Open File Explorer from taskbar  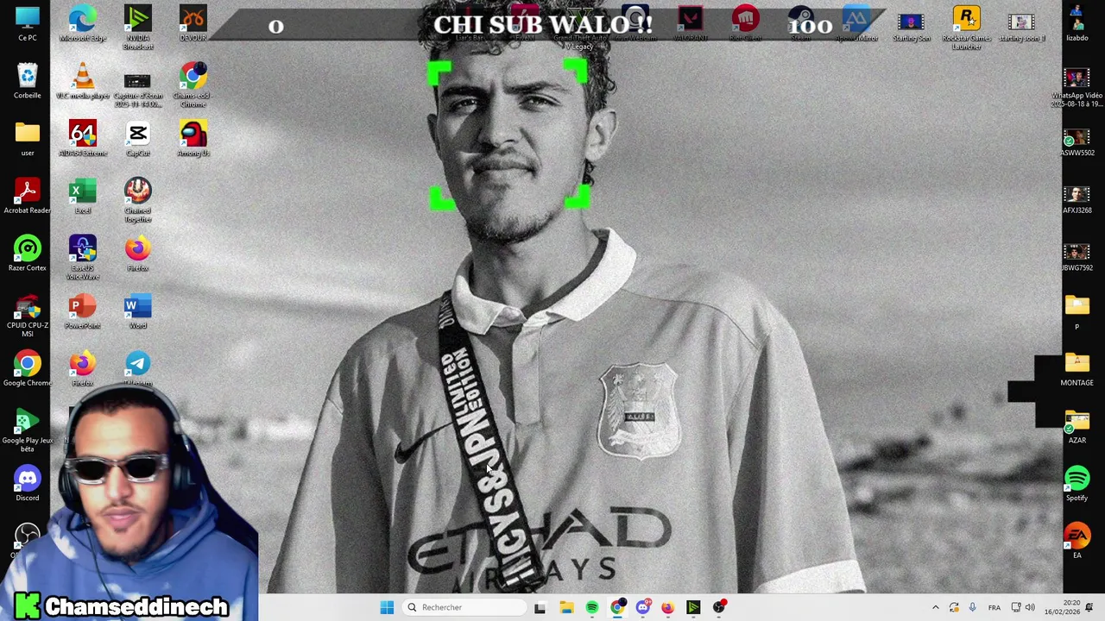point(566,607)
